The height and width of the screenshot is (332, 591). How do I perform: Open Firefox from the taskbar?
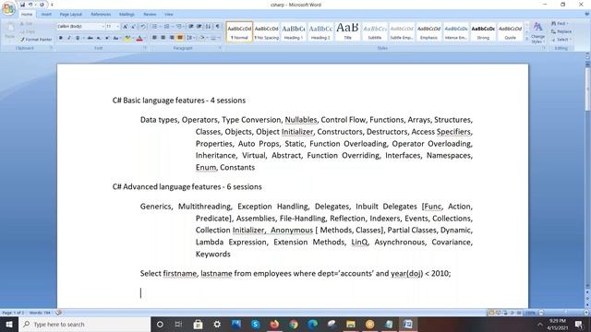[274, 324]
